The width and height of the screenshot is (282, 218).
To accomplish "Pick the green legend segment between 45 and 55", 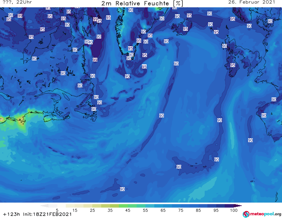I will click(132, 206).
